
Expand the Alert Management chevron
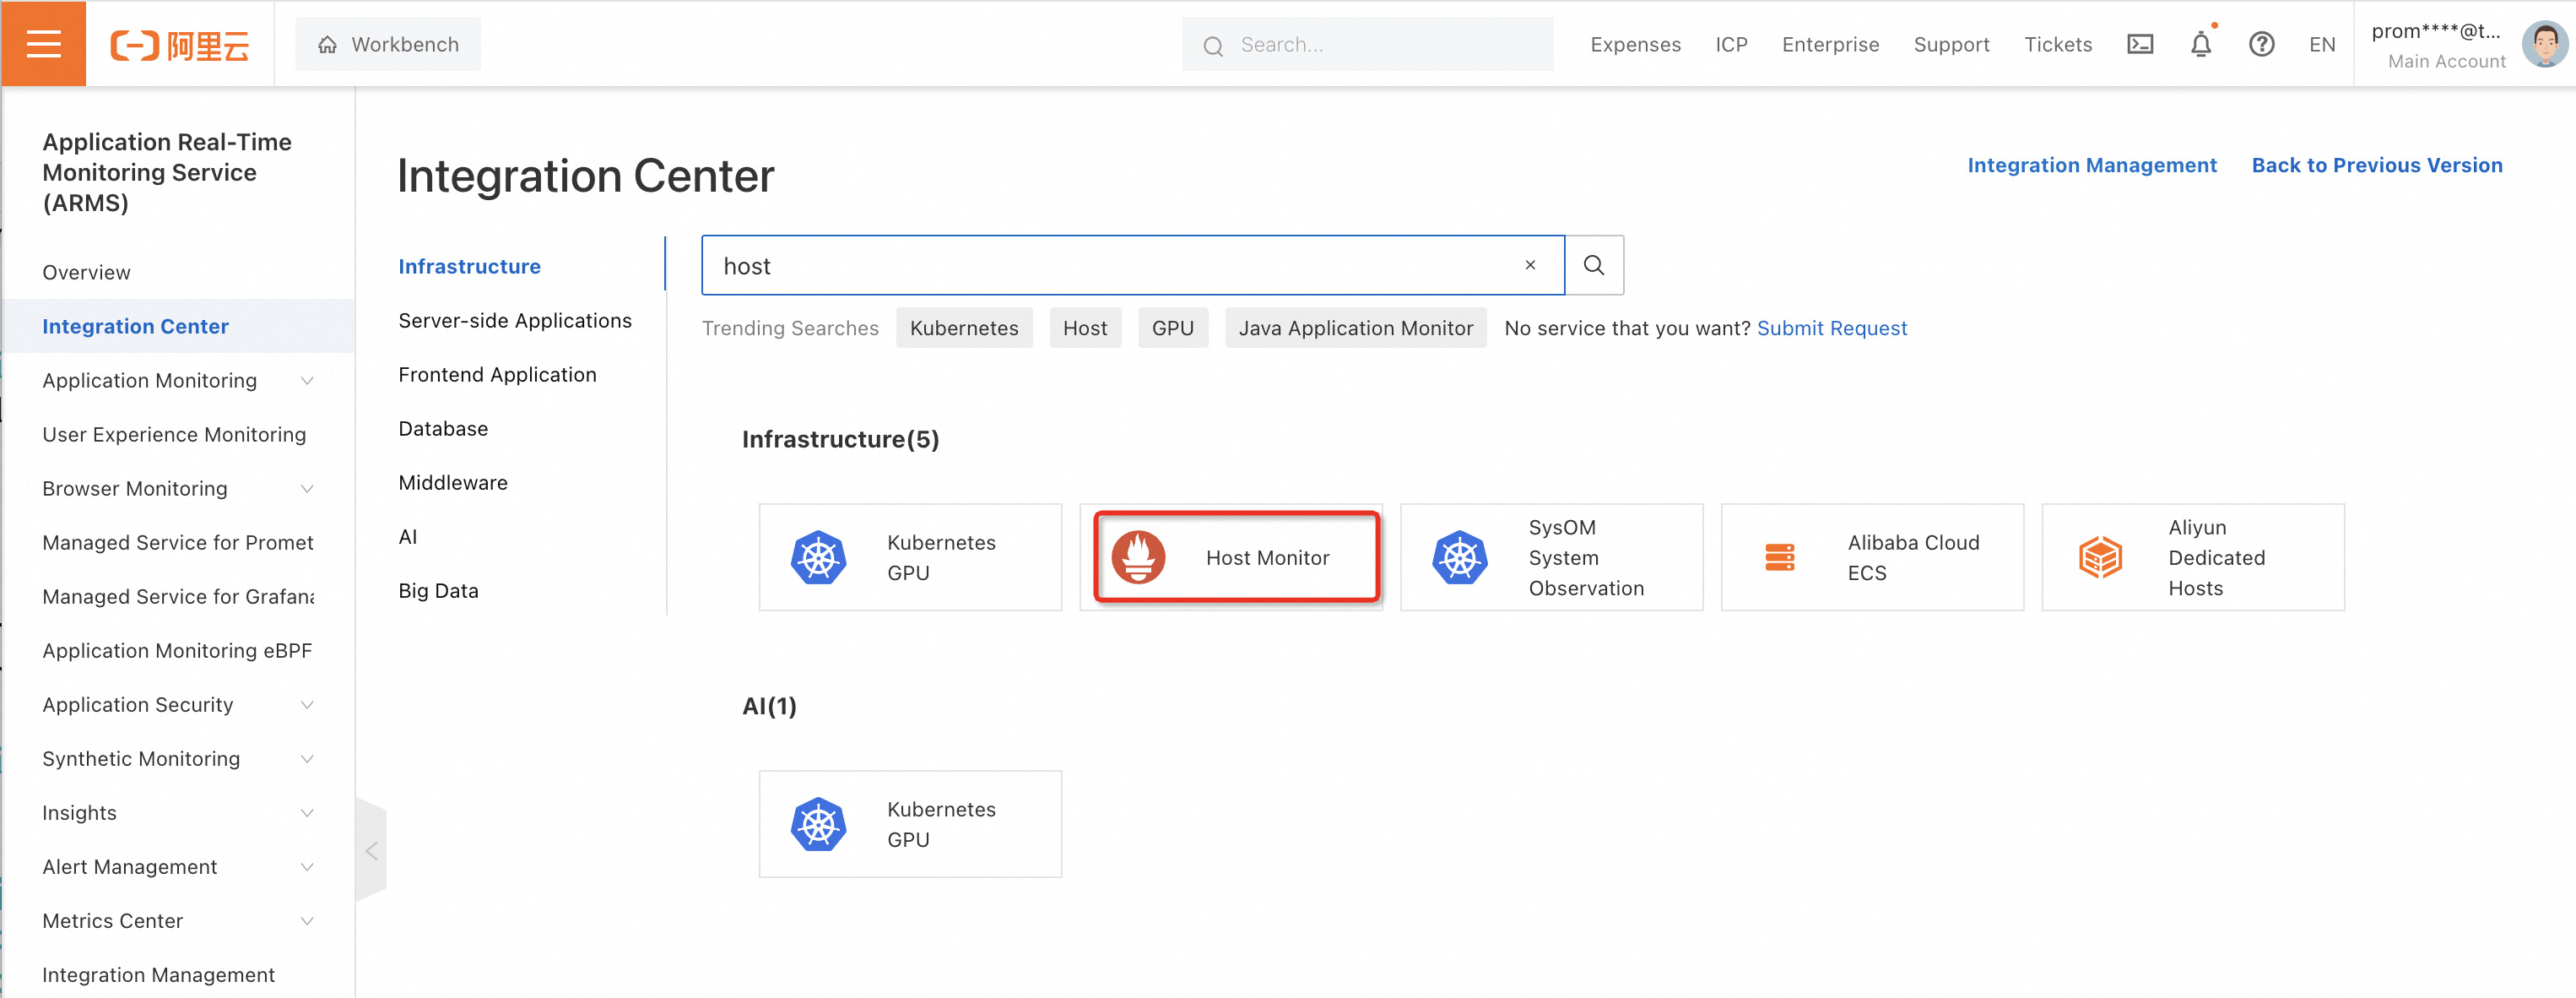[307, 866]
